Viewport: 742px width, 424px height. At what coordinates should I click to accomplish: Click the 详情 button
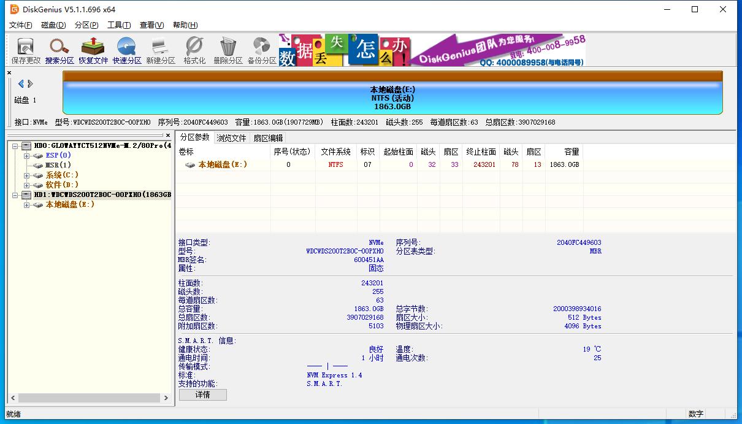tap(202, 395)
